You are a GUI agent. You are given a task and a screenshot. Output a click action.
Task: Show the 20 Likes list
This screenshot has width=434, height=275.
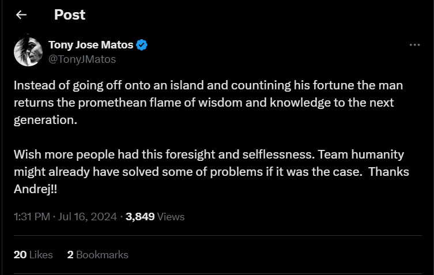[x=33, y=254]
